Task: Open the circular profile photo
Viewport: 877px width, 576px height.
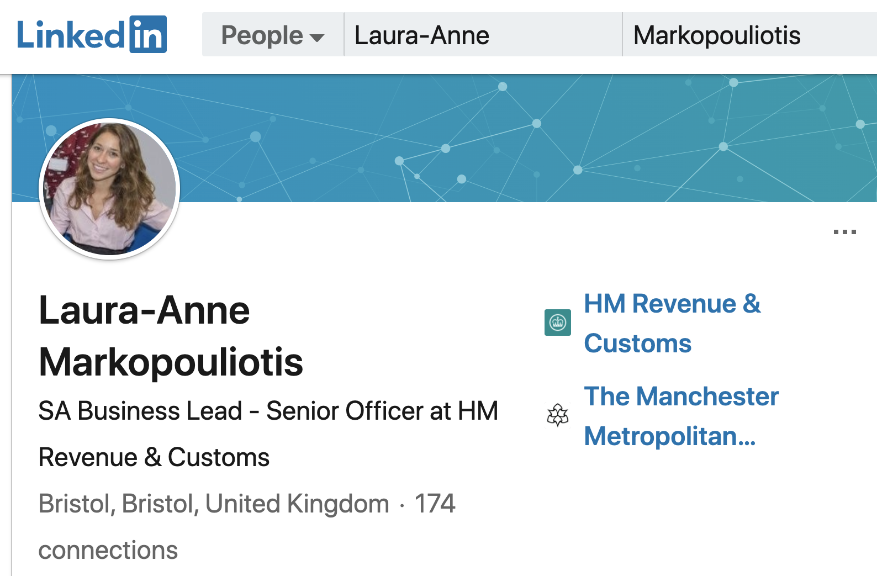Action: coord(109,189)
